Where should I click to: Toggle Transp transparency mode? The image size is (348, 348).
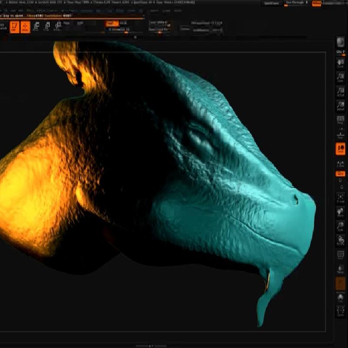point(341,270)
